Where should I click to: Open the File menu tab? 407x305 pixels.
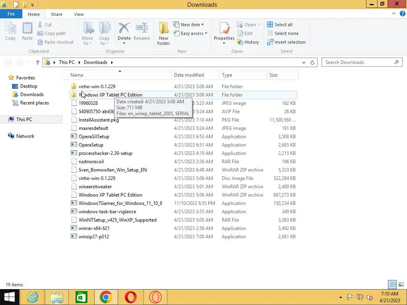pyautogui.click(x=11, y=14)
